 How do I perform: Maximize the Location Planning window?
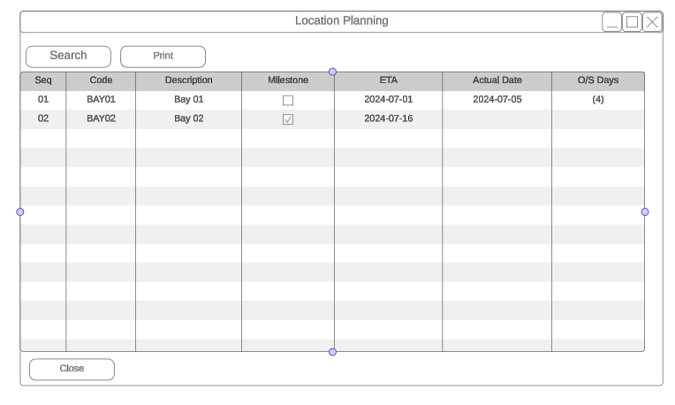(633, 22)
